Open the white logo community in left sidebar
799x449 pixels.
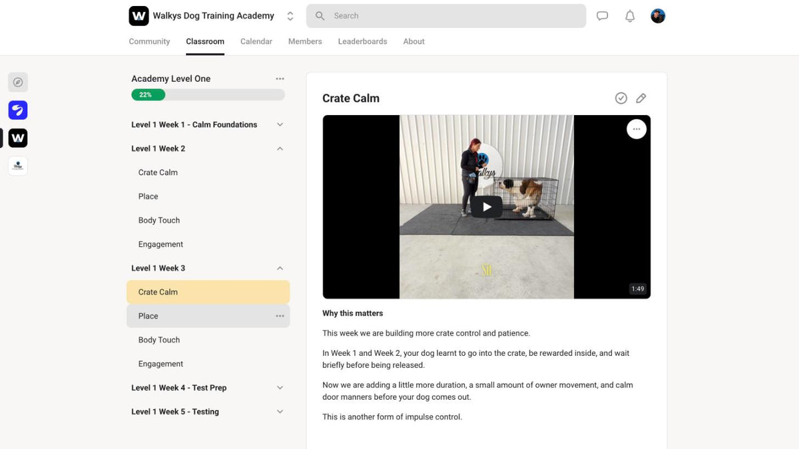click(x=18, y=166)
